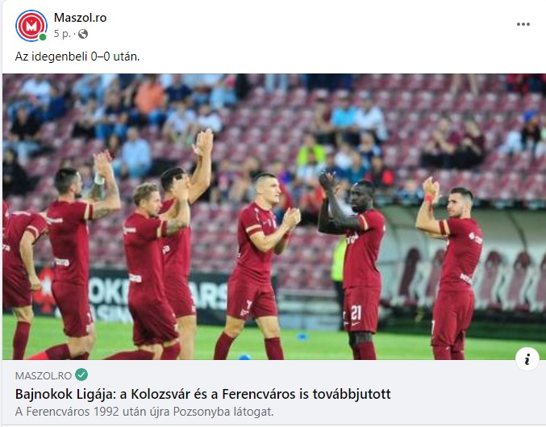Click the info 'i' icon on the photo
Screen dimensions: 546x427
[527, 358]
